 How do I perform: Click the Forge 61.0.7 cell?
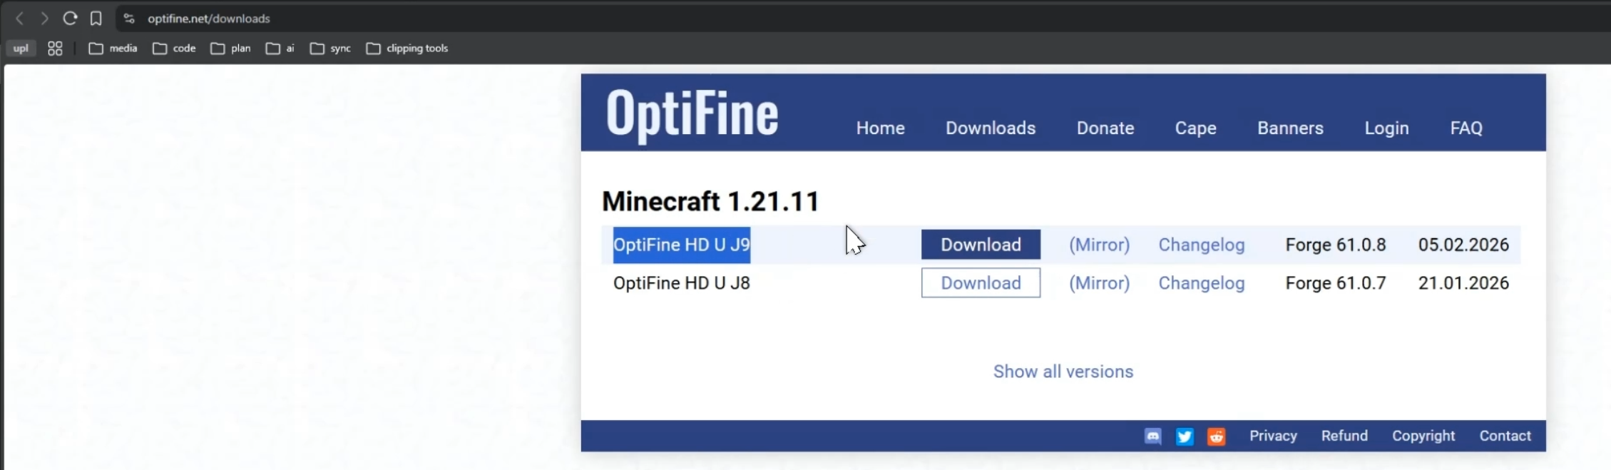1336,283
